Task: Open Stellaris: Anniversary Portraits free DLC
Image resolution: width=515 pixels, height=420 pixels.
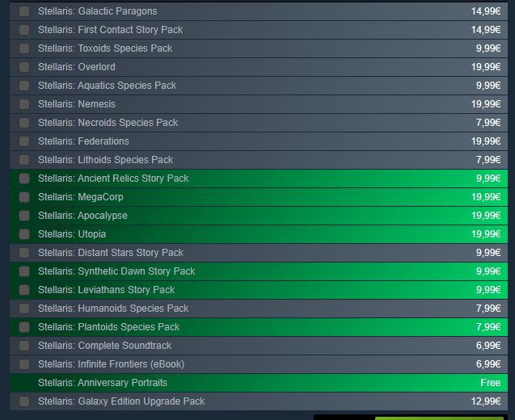Action: 103,383
